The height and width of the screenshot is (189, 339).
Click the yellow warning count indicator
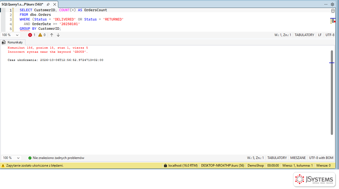(42, 35)
